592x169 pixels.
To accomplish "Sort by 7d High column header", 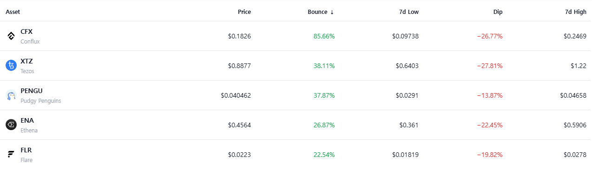I will pos(575,12).
